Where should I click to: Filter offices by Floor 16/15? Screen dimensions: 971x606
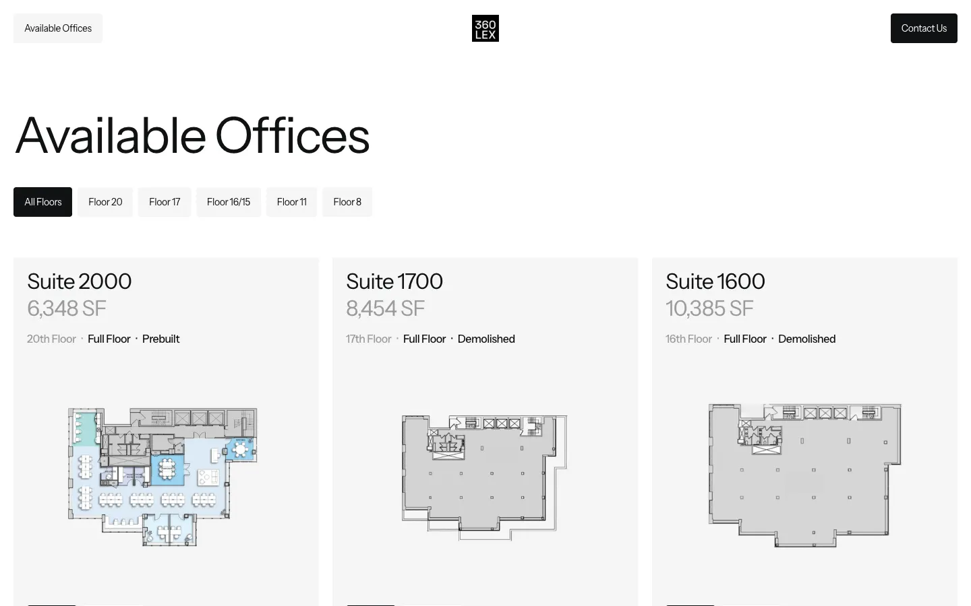tap(229, 202)
